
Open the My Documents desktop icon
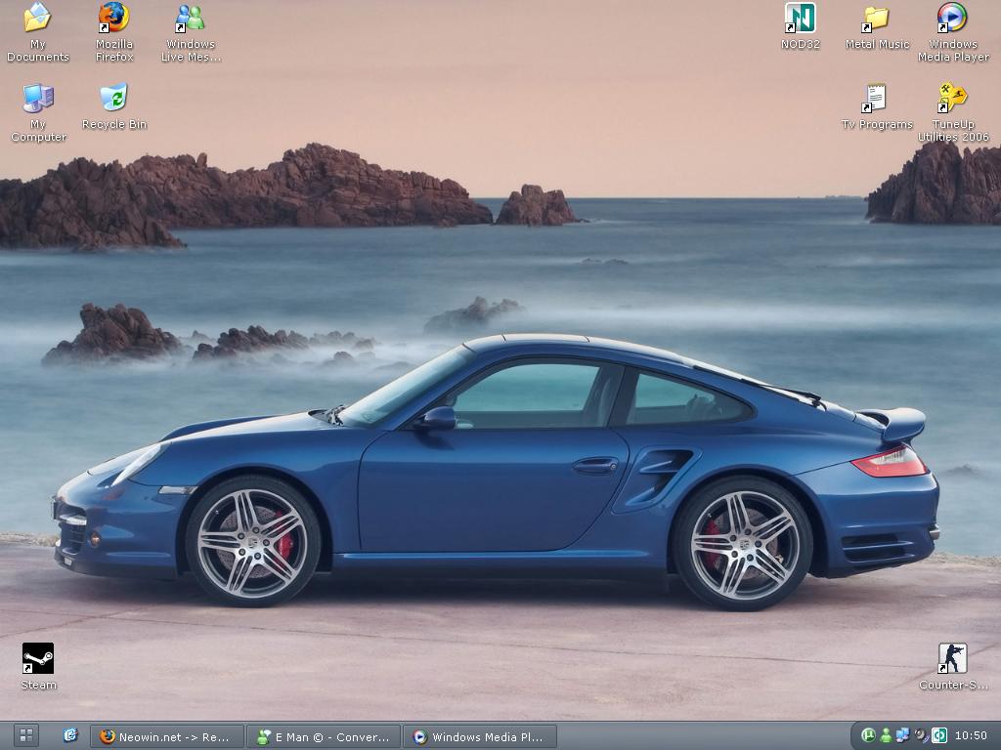pos(37,19)
